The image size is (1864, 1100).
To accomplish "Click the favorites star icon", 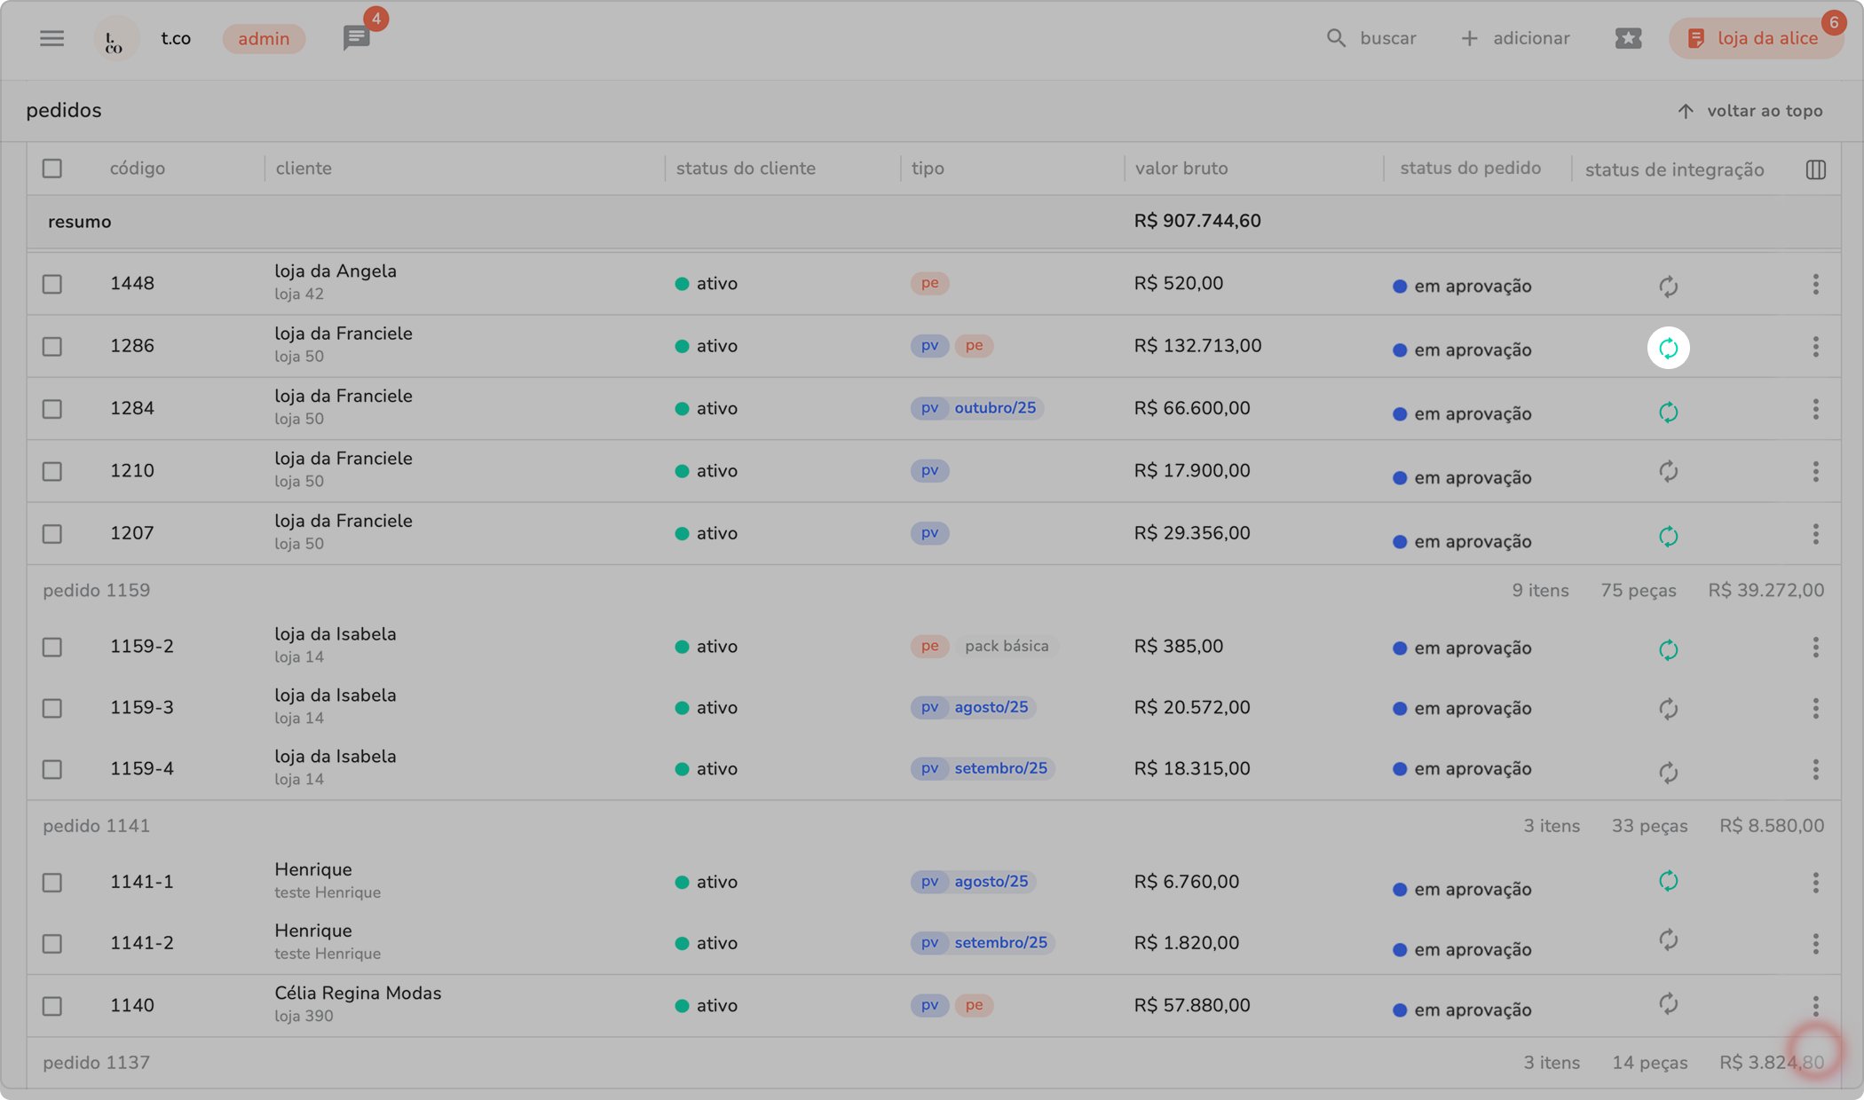I will pyautogui.click(x=1628, y=38).
